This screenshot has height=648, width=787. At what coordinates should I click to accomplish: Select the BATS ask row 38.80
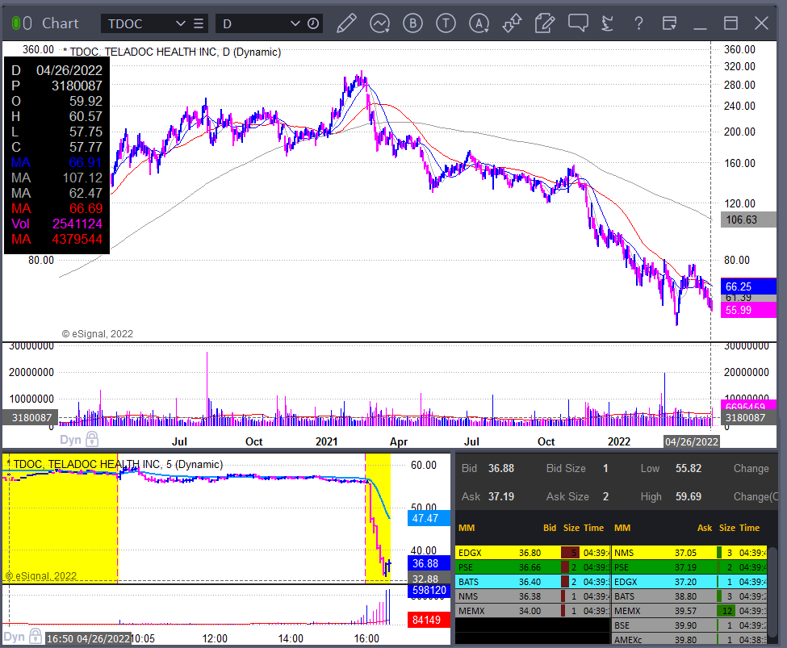coord(689,596)
